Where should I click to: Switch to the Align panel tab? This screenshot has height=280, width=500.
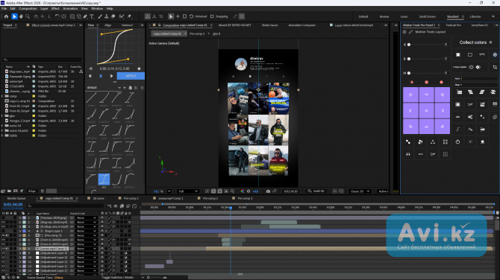tap(108, 25)
